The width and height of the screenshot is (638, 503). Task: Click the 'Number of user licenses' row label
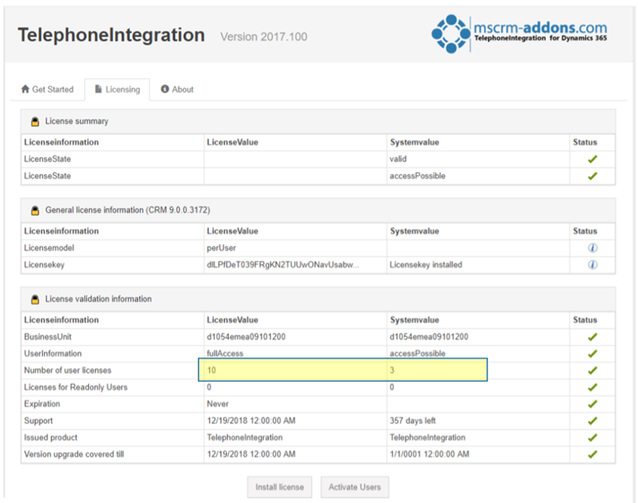67,370
